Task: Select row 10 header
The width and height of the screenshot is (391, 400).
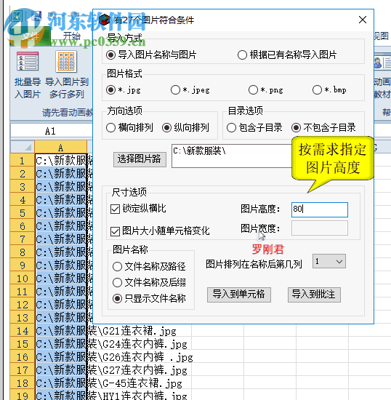Action: (x=23, y=279)
